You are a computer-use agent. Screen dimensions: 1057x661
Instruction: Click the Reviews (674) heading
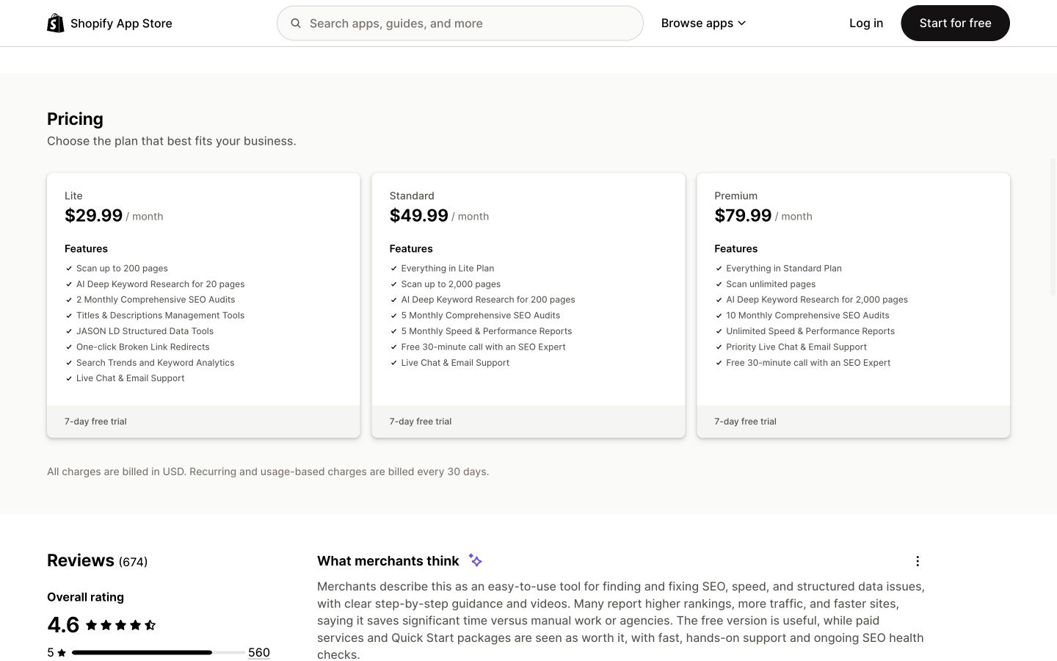point(97,560)
